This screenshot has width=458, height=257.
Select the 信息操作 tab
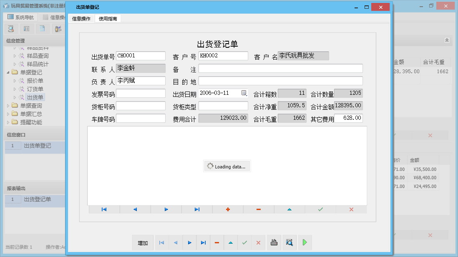point(81,19)
